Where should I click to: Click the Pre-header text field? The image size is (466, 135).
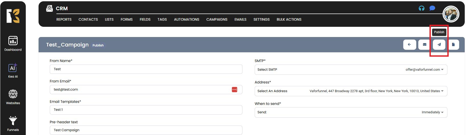[x=146, y=130]
